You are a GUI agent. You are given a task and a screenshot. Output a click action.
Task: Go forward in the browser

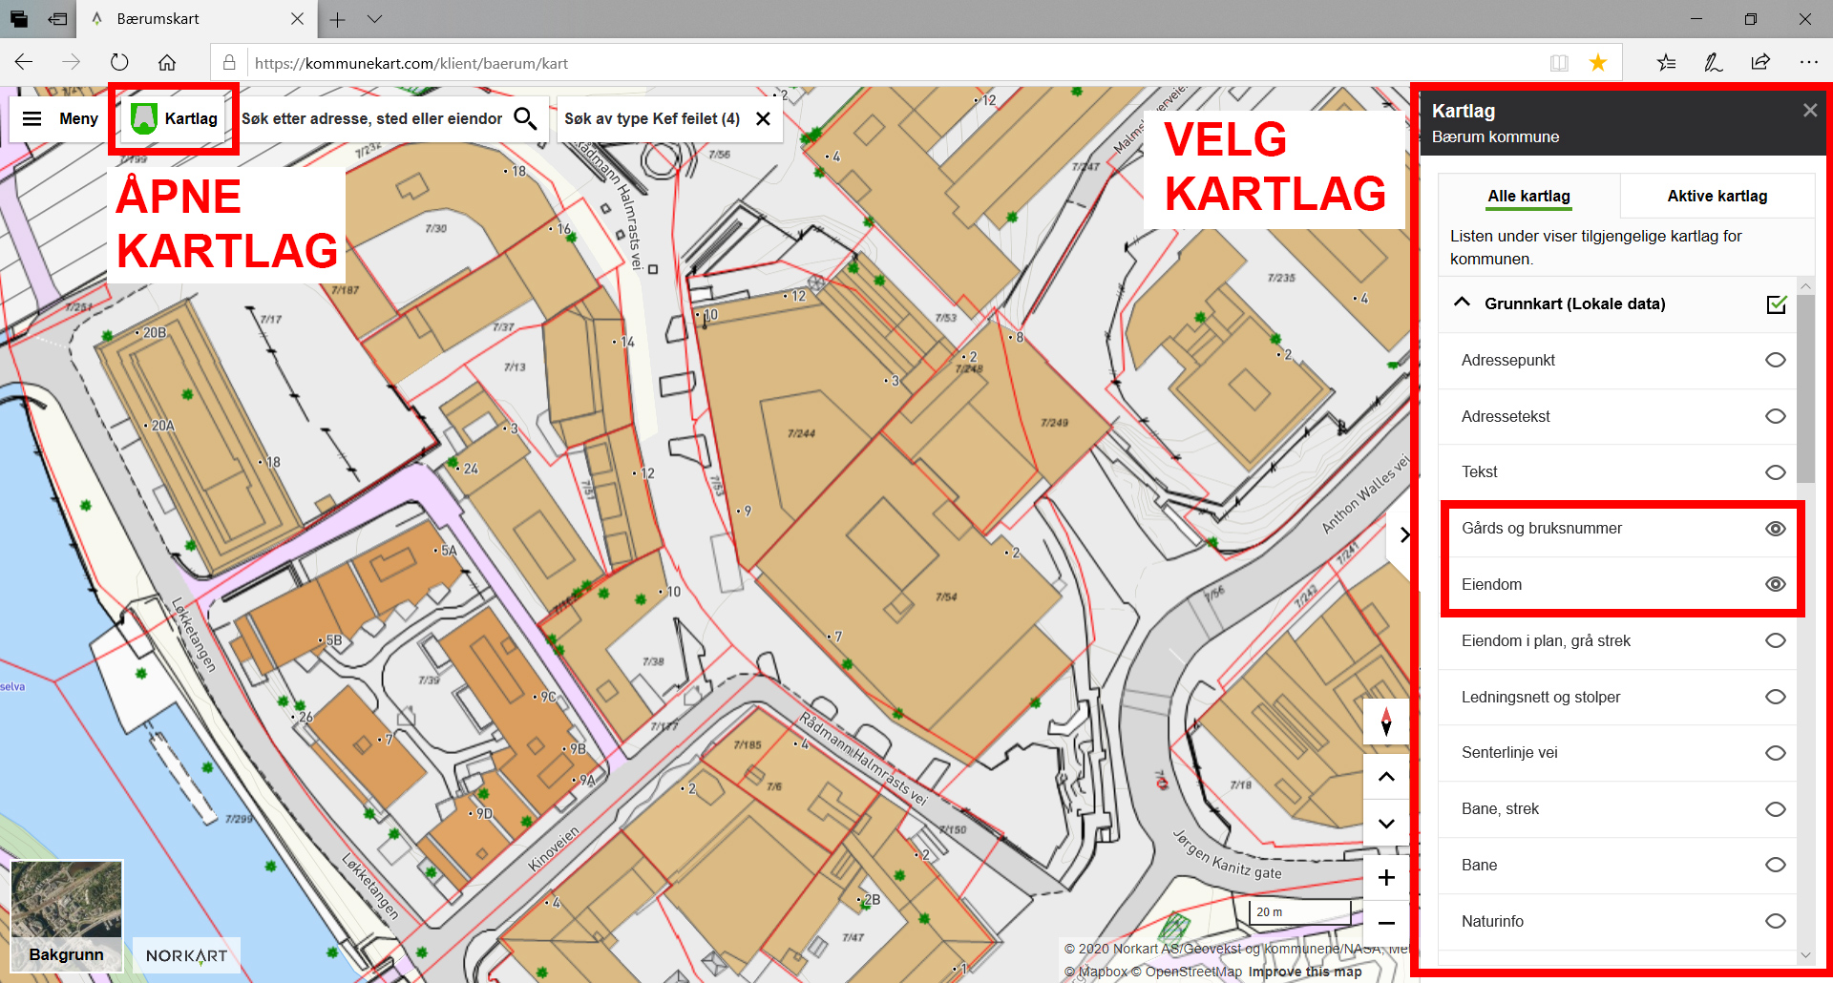[x=72, y=63]
